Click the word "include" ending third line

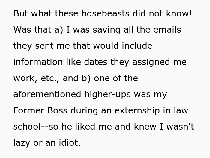pyautogui.click(x=137, y=46)
